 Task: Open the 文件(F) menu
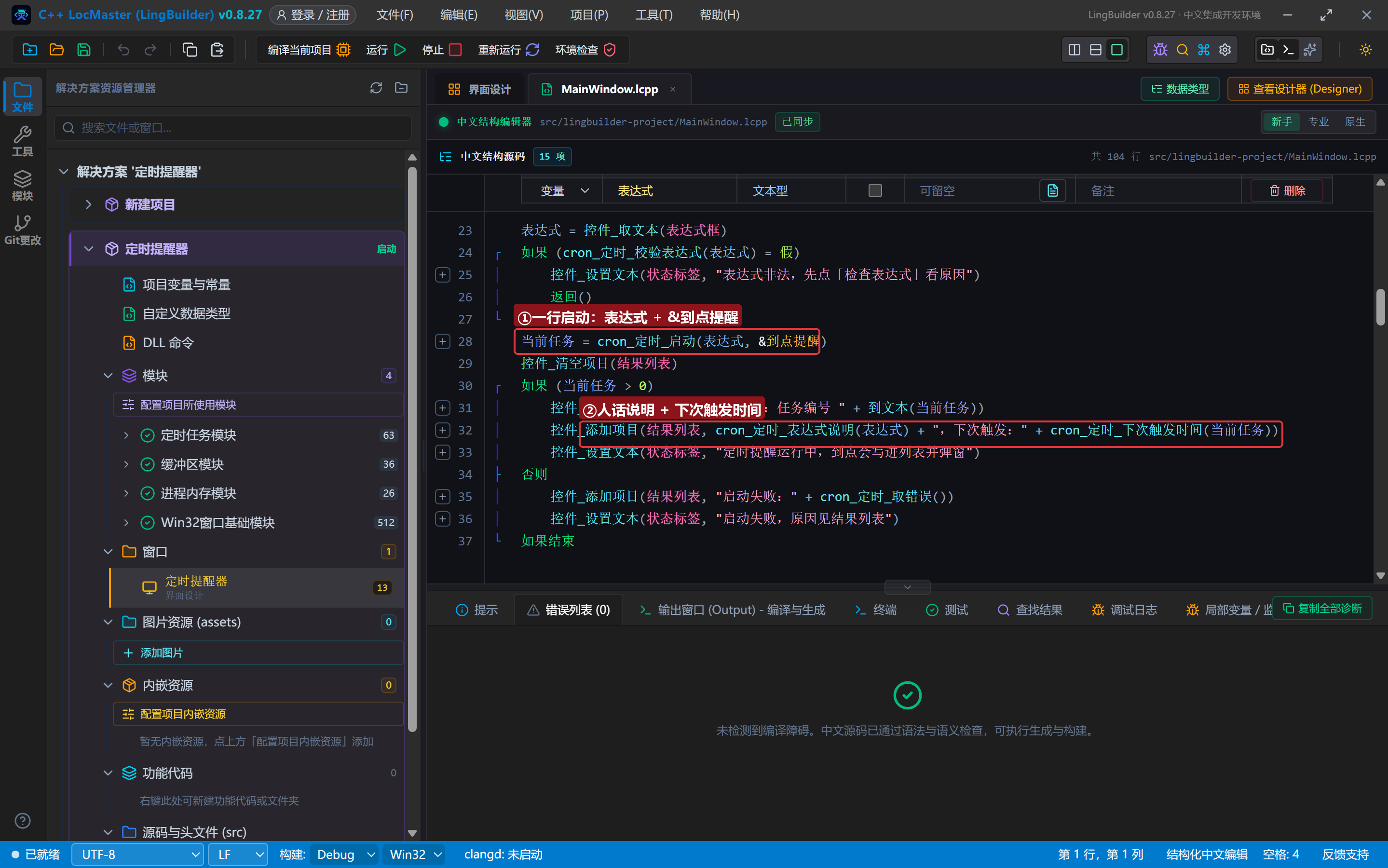tap(395, 15)
